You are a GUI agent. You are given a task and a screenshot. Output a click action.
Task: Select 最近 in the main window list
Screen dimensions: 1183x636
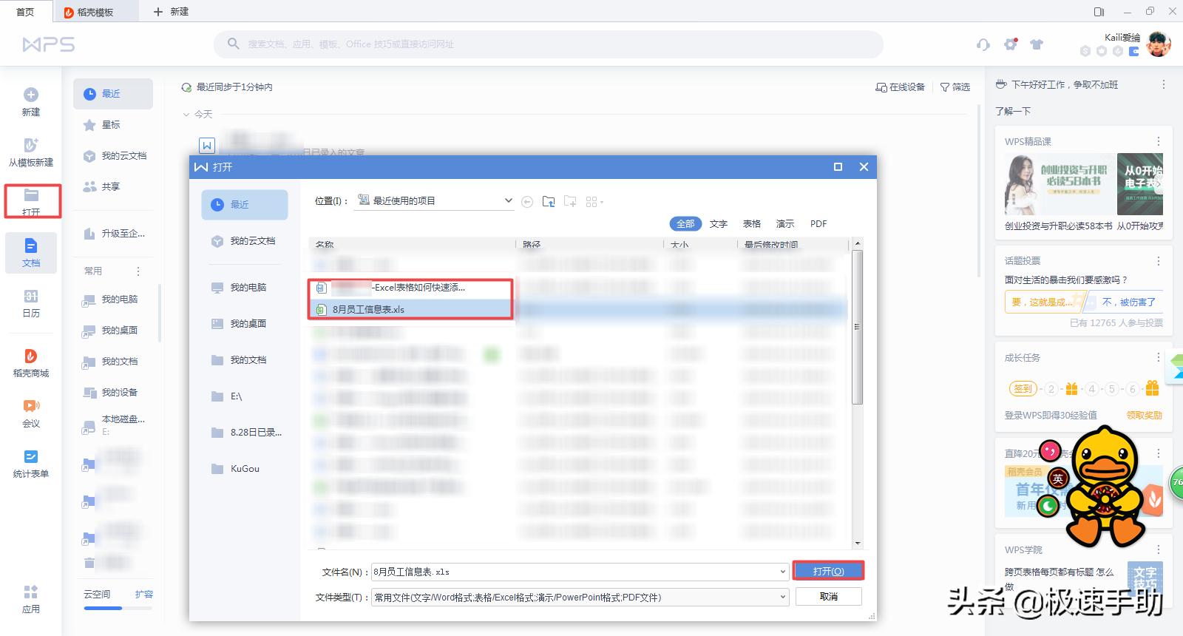pyautogui.click(x=113, y=94)
